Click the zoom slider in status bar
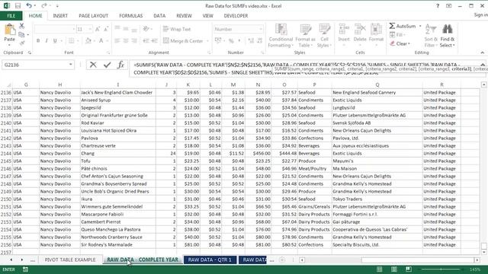 (x=441, y=269)
